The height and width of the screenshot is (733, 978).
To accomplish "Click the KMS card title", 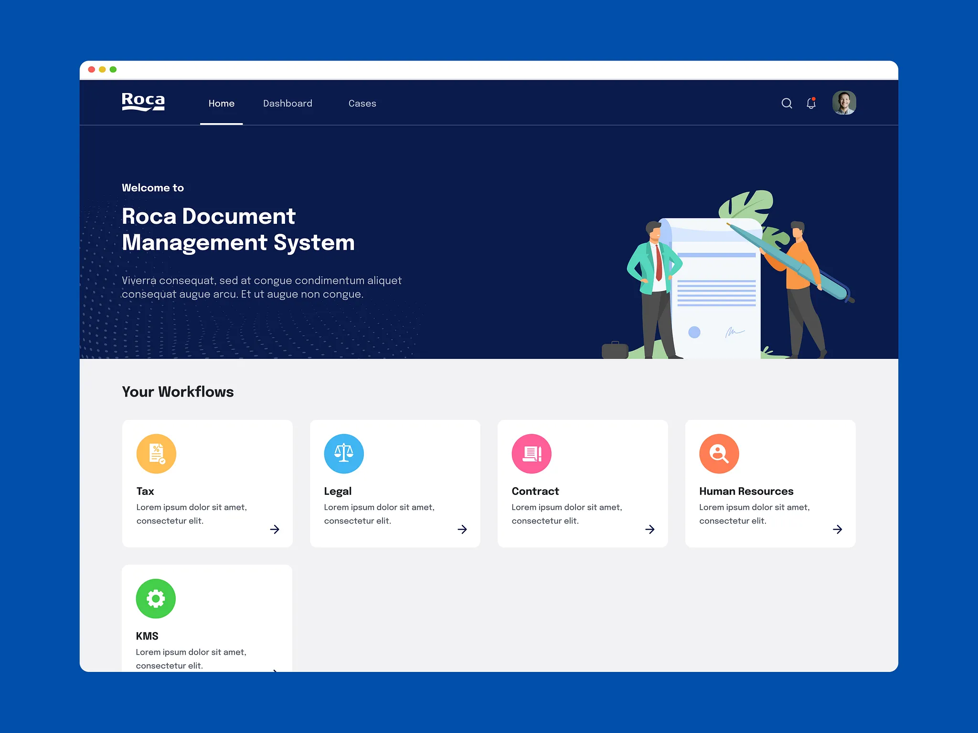I will coord(147,636).
